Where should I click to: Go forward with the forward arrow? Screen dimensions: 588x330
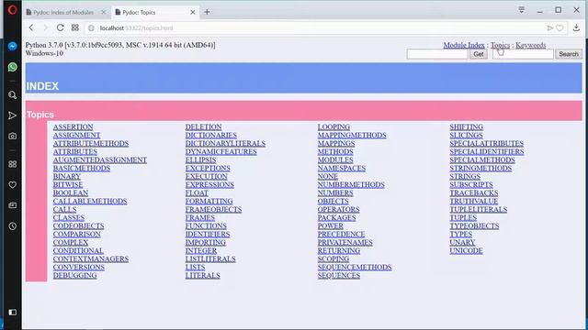(x=45, y=27)
